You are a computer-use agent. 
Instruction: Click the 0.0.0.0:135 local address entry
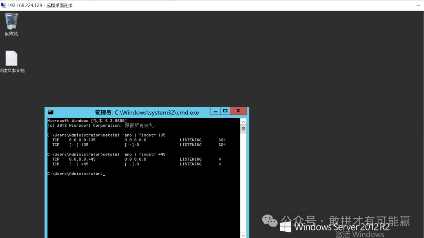[82, 140]
